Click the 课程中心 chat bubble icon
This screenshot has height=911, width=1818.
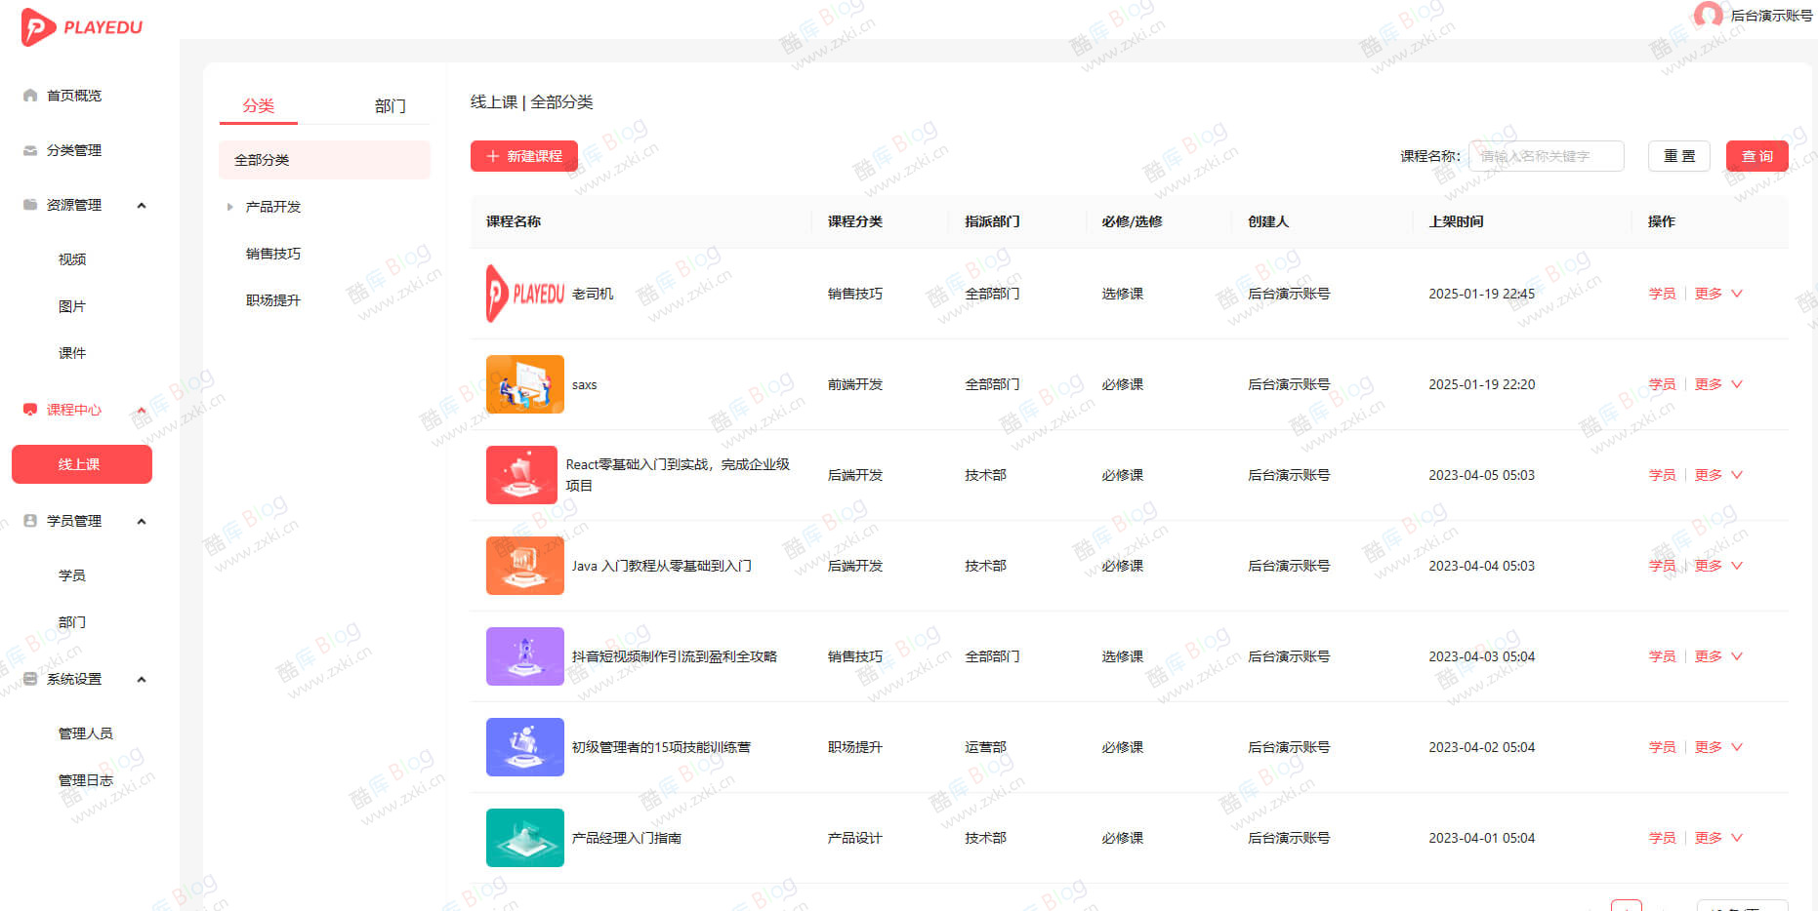29,410
